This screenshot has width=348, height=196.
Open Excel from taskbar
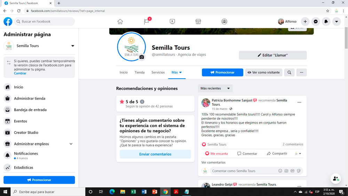[133, 191]
